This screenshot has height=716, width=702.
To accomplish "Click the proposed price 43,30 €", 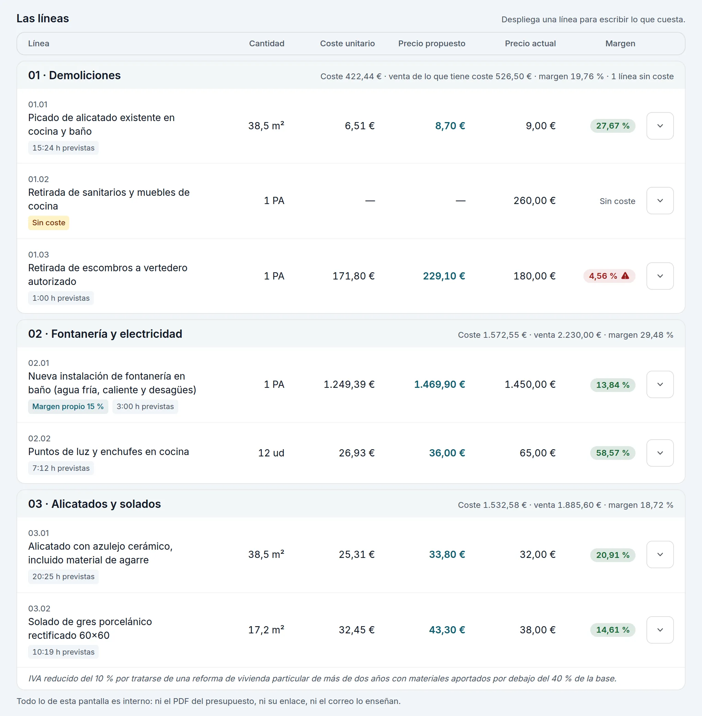I will click(447, 630).
